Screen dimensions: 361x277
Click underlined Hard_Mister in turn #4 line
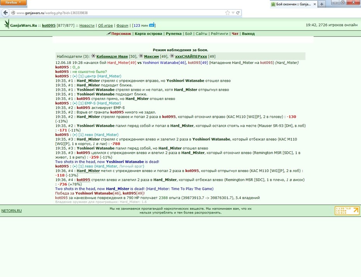(x=88, y=171)
